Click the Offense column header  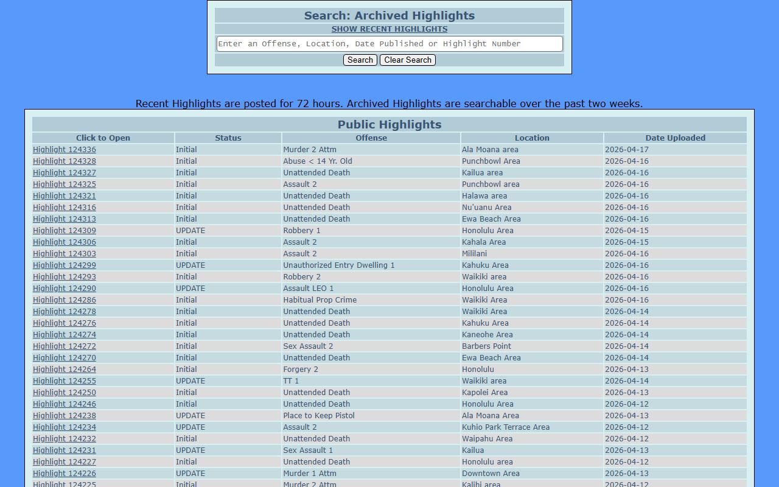pos(371,138)
